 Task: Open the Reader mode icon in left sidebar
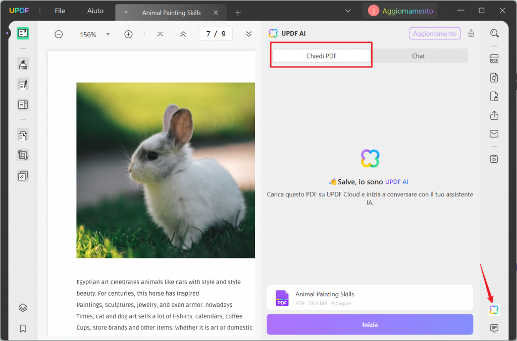23,33
